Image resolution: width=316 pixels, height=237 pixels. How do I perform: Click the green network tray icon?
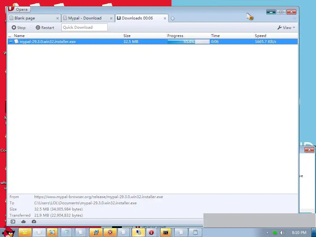click(x=275, y=233)
